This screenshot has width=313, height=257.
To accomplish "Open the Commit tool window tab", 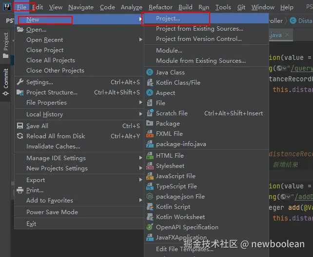I will 6,82.
